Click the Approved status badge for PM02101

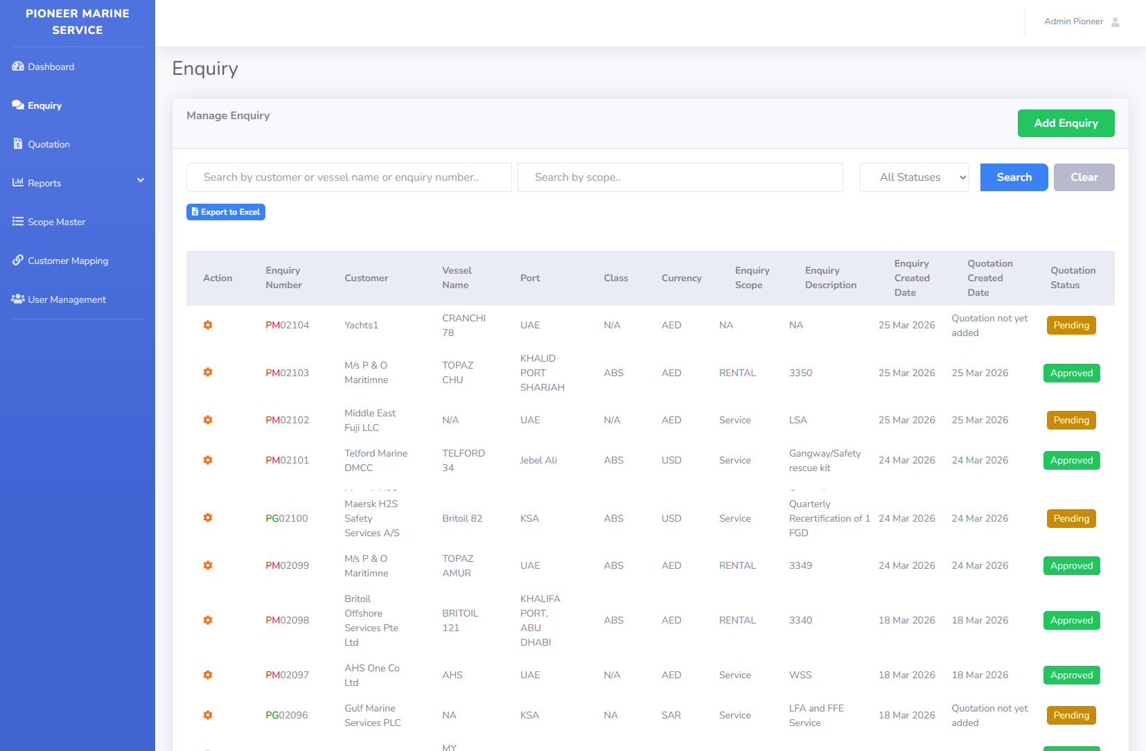point(1071,460)
